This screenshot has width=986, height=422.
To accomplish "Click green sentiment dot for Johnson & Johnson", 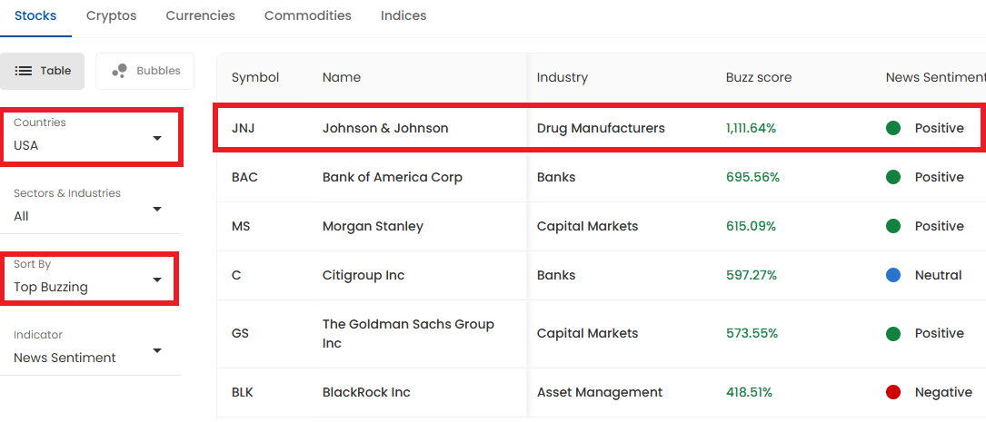I will 893,128.
